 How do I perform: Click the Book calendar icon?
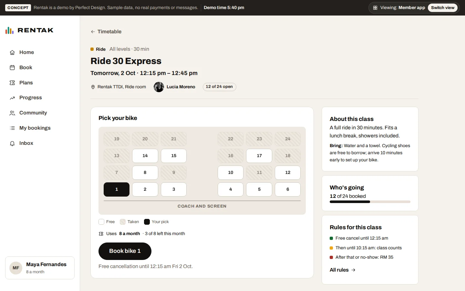[12, 68]
